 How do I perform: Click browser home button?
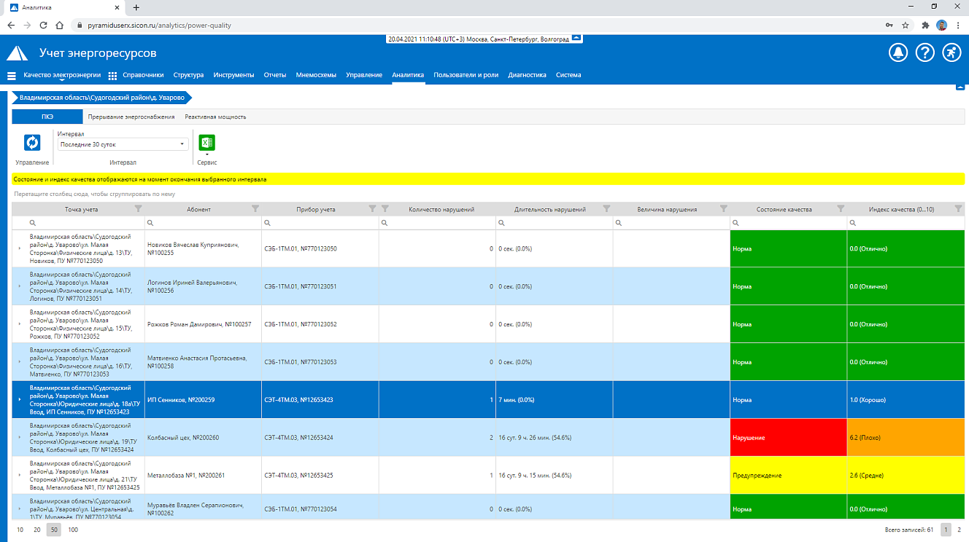[x=60, y=25]
